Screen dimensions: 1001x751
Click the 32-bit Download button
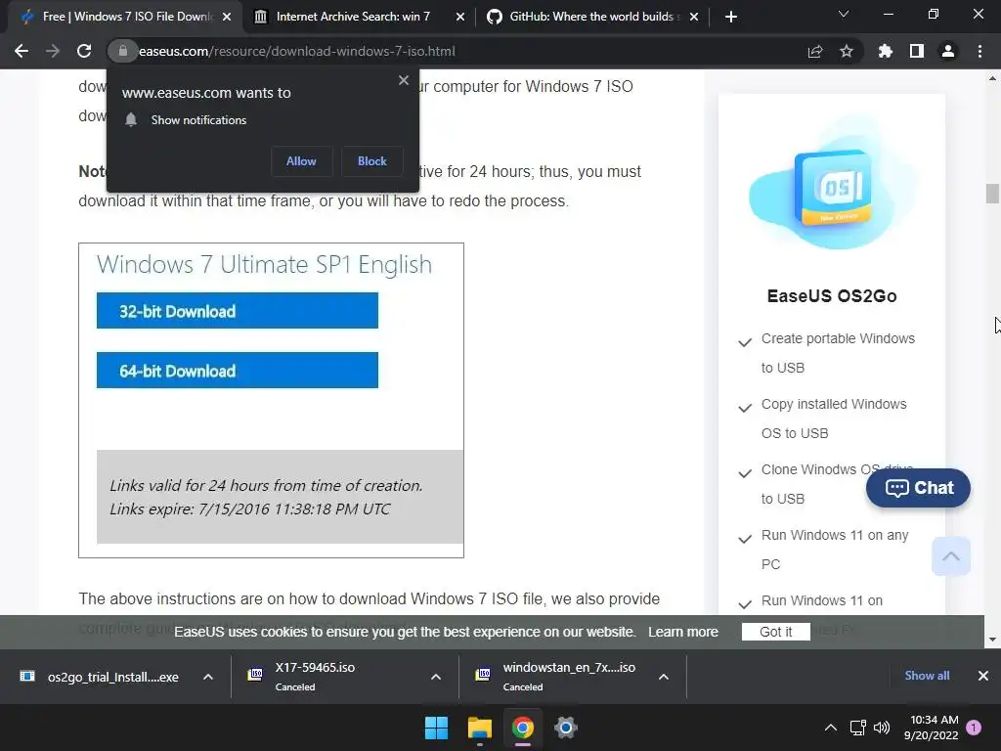pyautogui.click(x=238, y=311)
